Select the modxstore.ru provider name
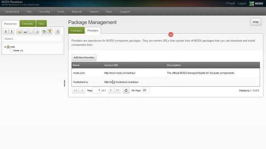The image size is (266, 149). click(80, 82)
